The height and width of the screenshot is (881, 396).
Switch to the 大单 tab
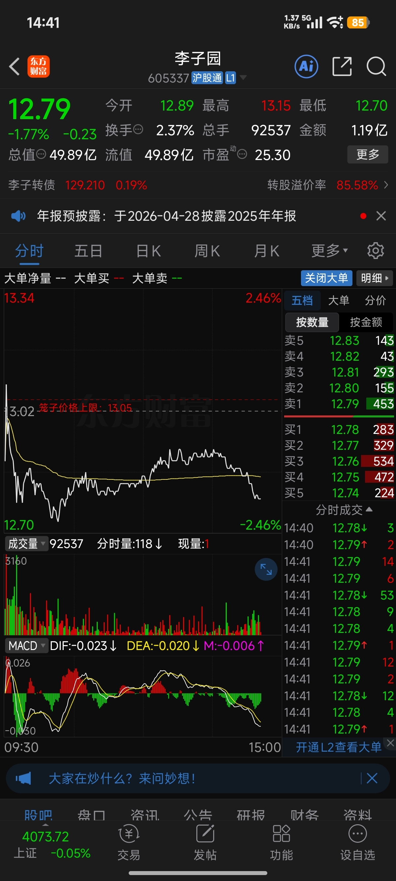click(339, 300)
